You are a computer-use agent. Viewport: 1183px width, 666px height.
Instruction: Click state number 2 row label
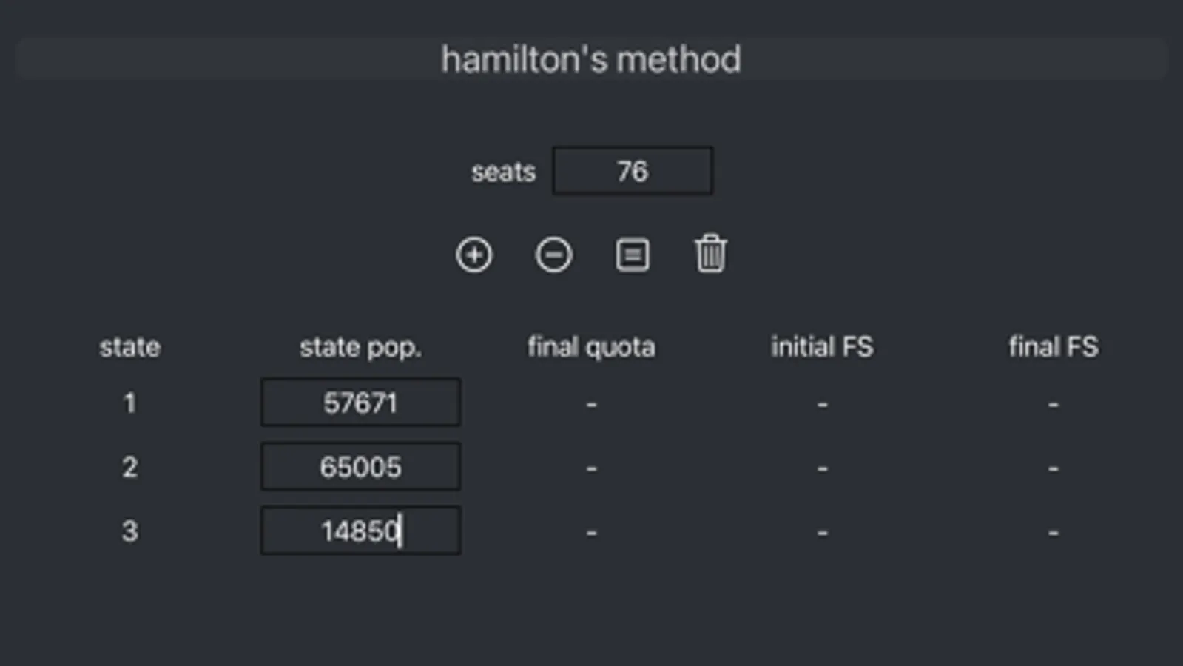click(129, 467)
